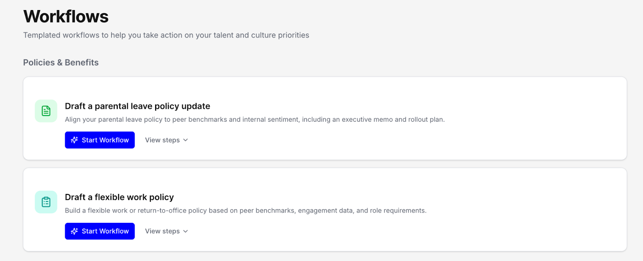Expand the chevron next to flexible work View steps

pyautogui.click(x=186, y=231)
